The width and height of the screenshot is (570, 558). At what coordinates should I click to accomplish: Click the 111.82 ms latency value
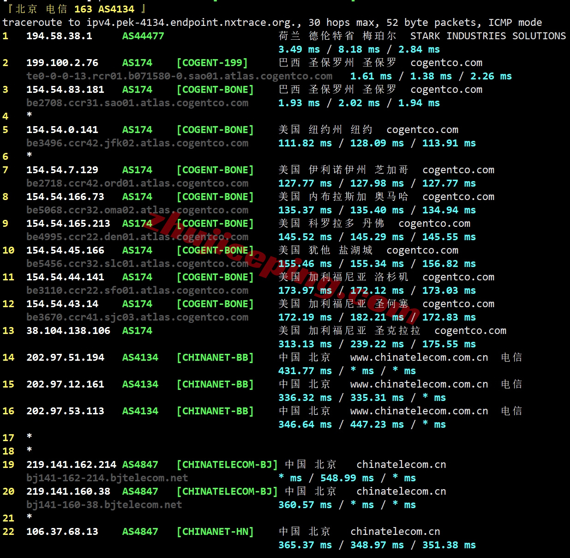[x=305, y=143]
